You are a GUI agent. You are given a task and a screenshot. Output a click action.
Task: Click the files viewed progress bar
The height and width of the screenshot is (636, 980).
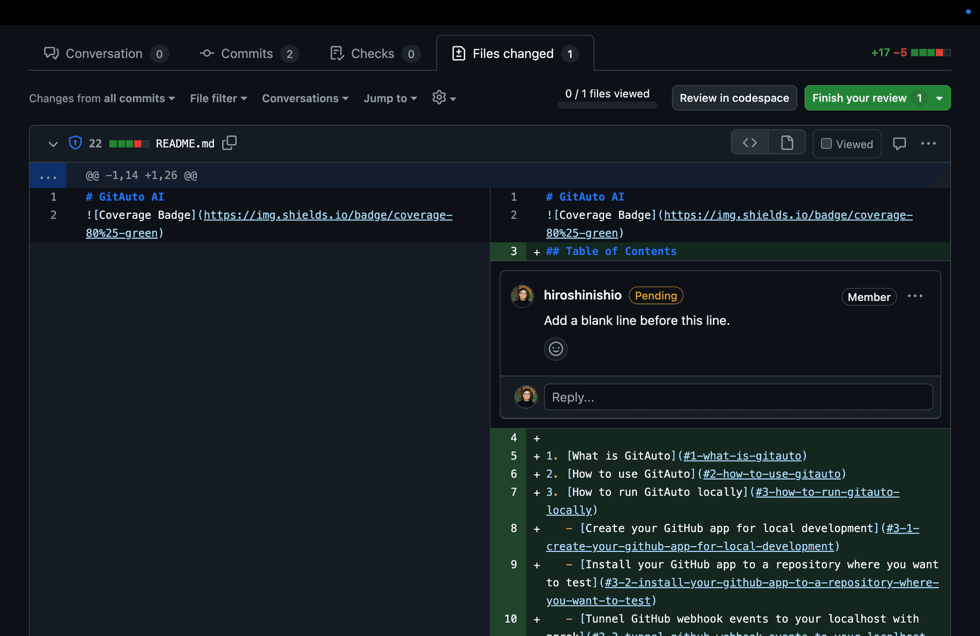click(607, 106)
